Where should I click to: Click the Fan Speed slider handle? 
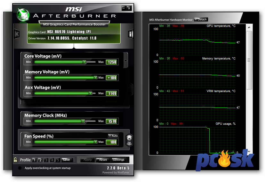tap(95, 142)
